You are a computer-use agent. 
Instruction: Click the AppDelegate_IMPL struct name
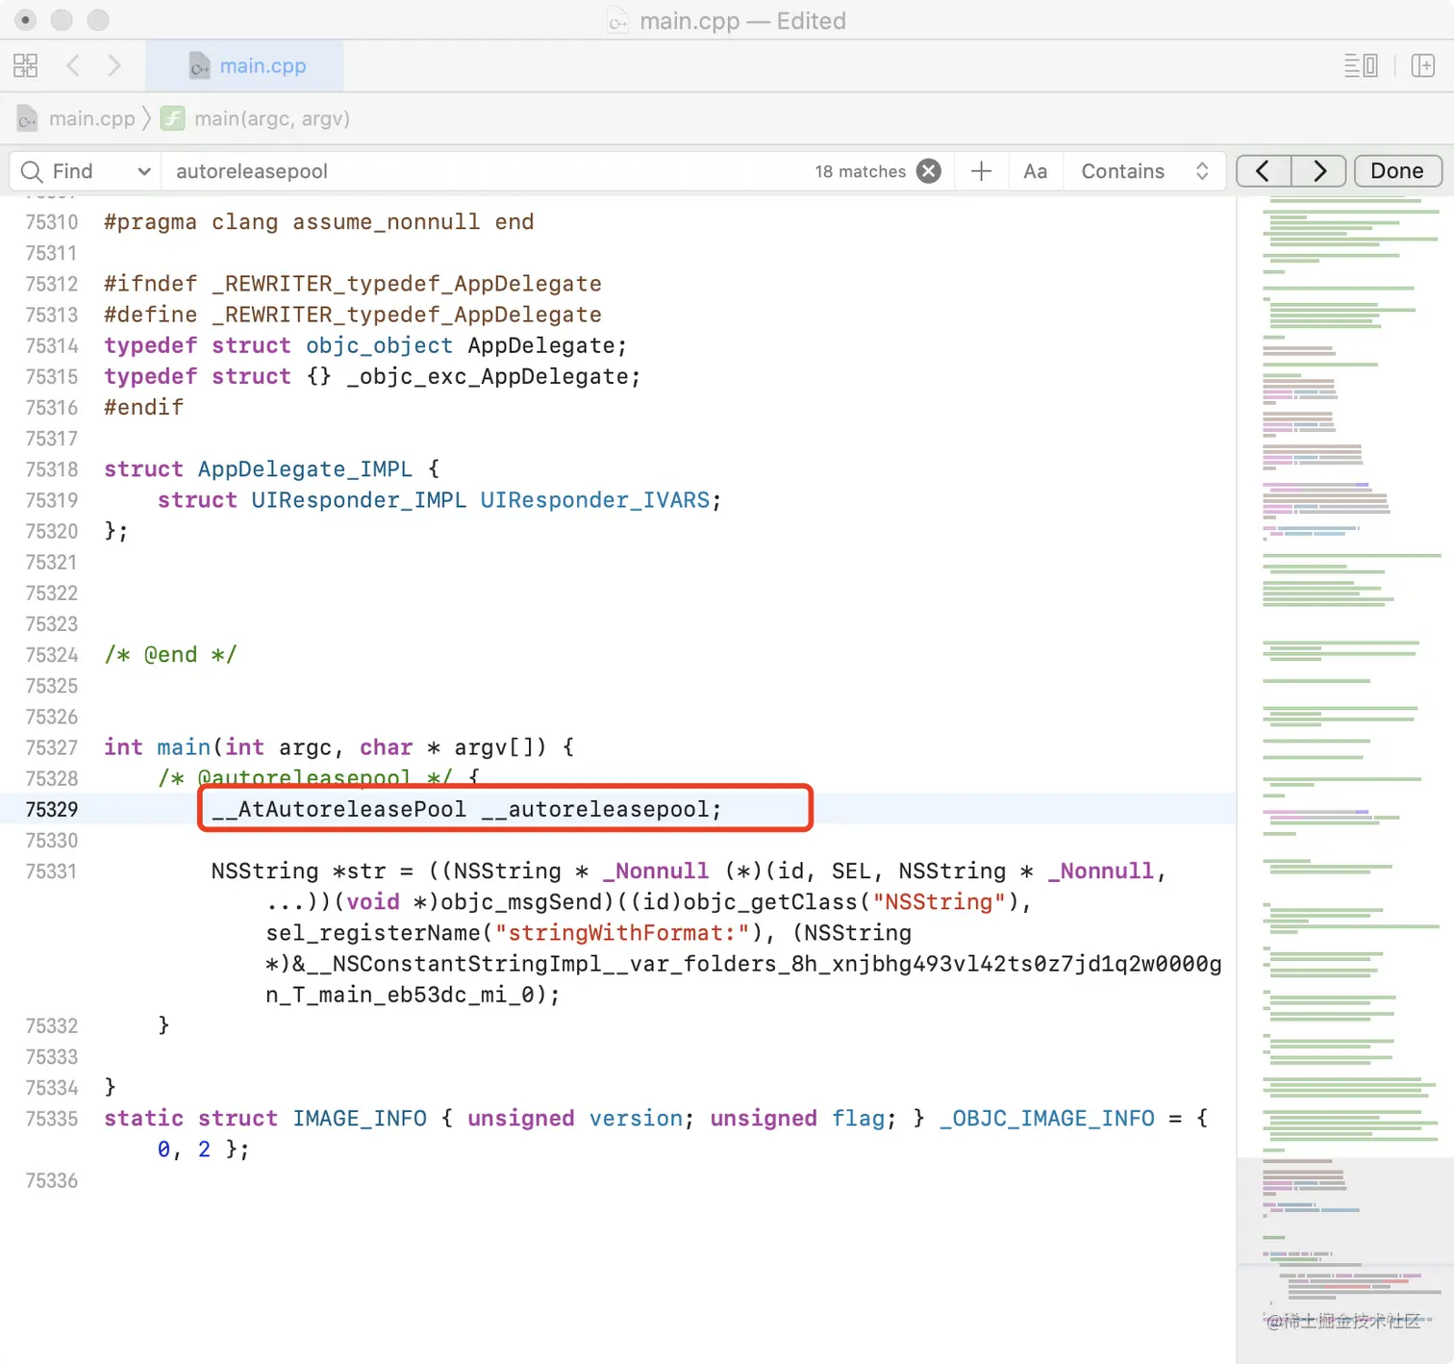tap(305, 469)
